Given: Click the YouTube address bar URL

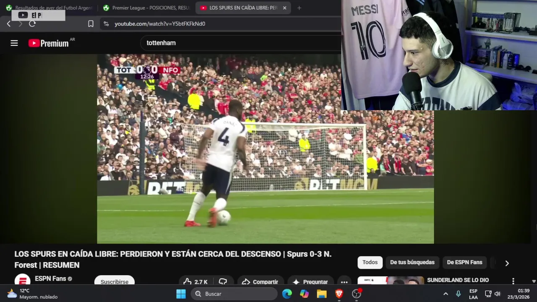Looking at the screenshot, I should click(160, 24).
